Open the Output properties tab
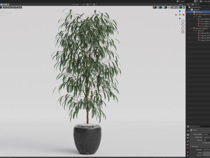The image size is (210, 158). tap(188, 138)
